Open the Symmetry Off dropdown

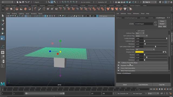(x=103, y=2)
